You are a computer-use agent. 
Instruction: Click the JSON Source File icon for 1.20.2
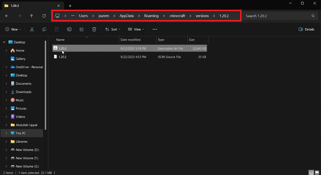tap(55, 57)
